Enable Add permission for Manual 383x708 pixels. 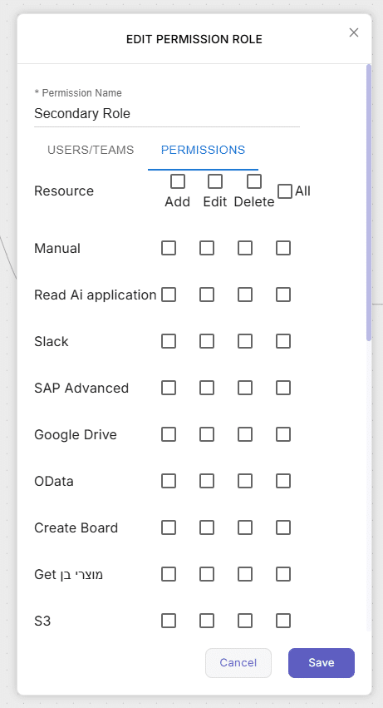pyautogui.click(x=169, y=248)
